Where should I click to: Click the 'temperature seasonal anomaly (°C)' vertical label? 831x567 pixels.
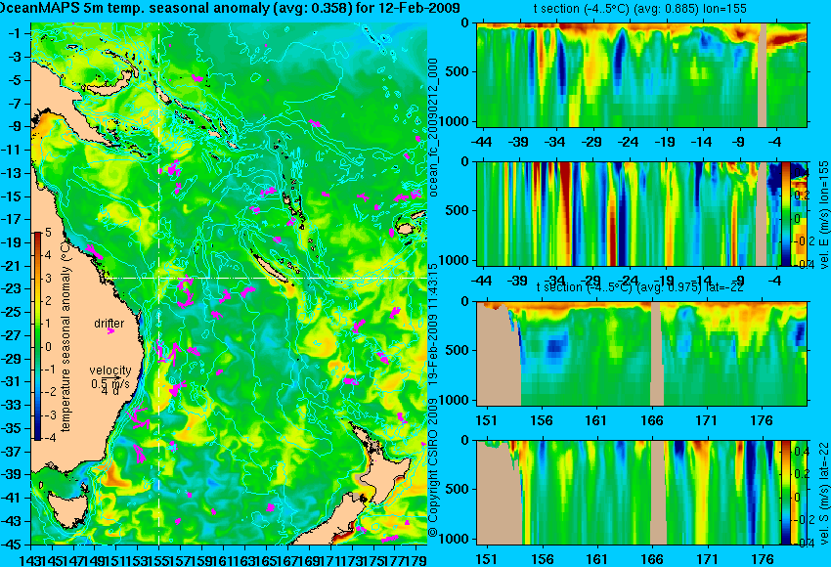(66, 336)
